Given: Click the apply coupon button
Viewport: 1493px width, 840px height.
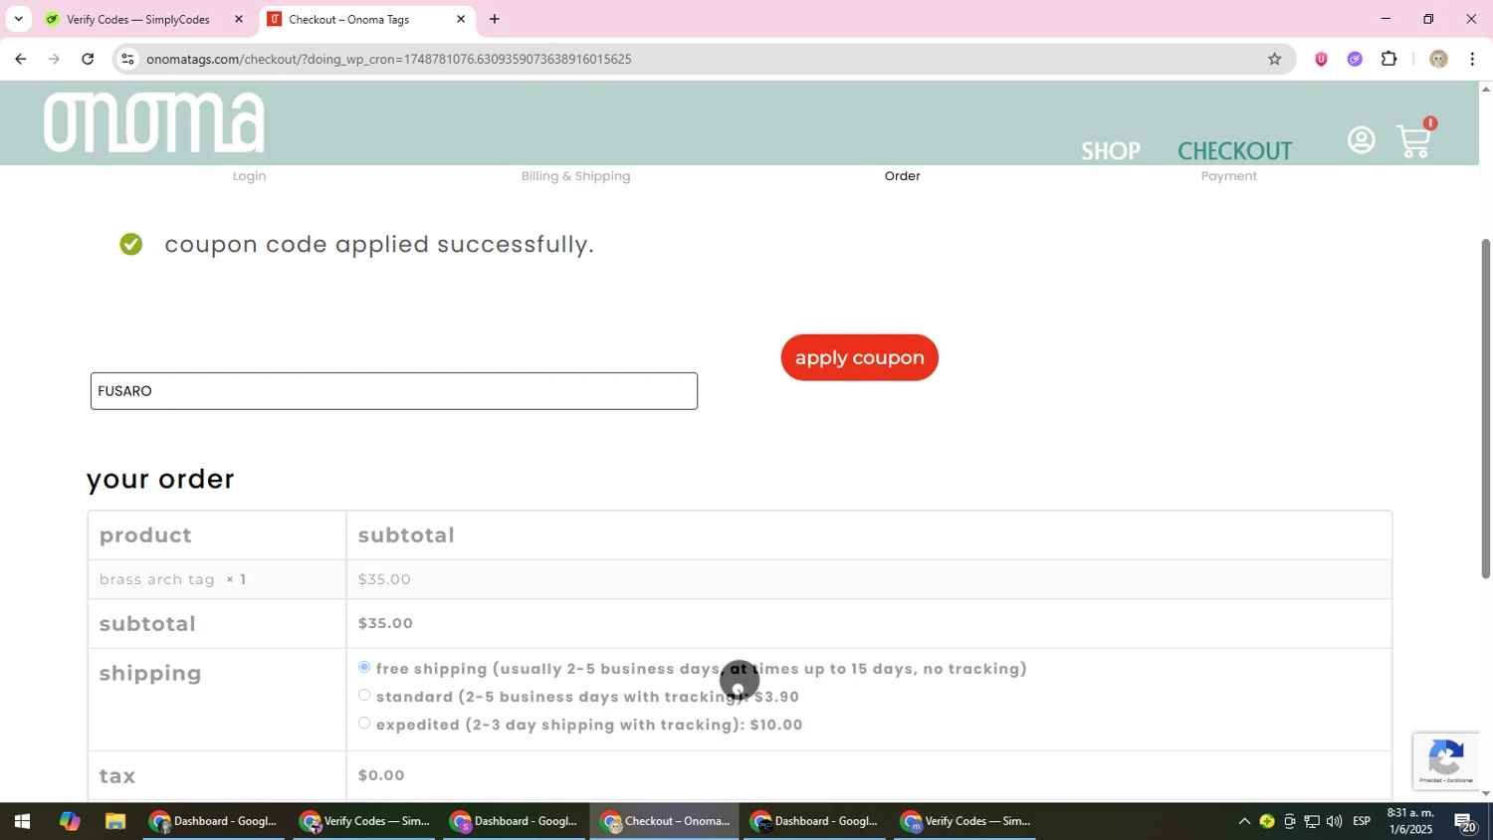Looking at the screenshot, I should [859, 357].
